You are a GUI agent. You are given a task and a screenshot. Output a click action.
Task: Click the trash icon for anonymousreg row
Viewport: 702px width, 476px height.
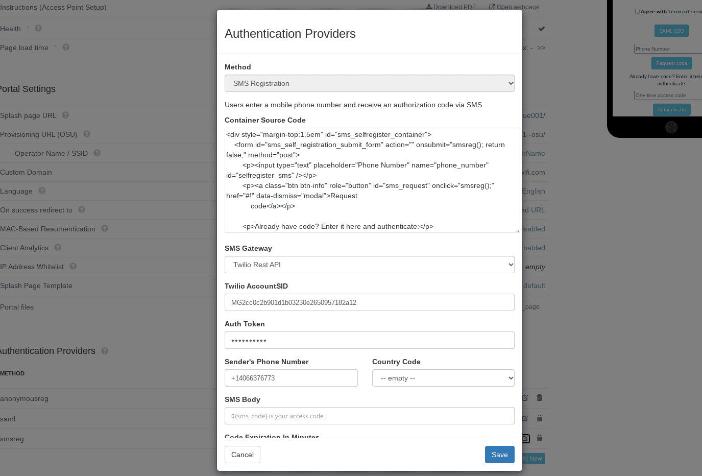[x=539, y=398]
